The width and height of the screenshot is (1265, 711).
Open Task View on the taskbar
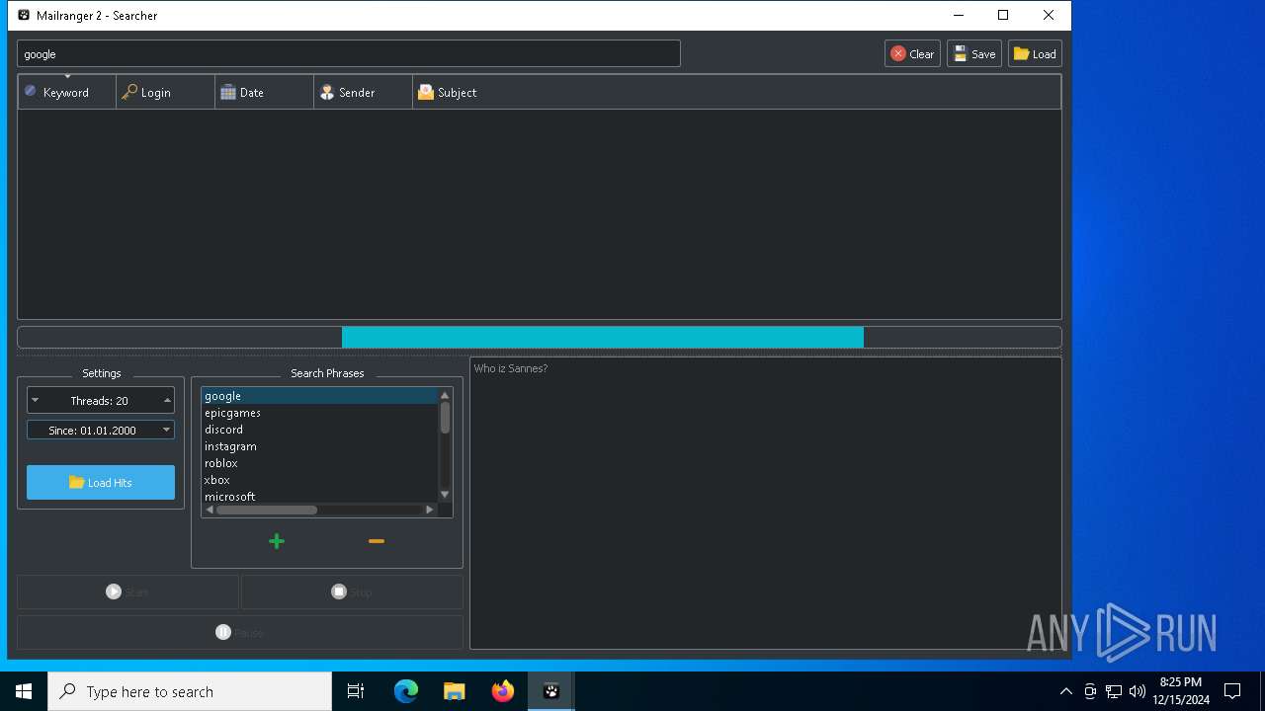click(x=356, y=691)
